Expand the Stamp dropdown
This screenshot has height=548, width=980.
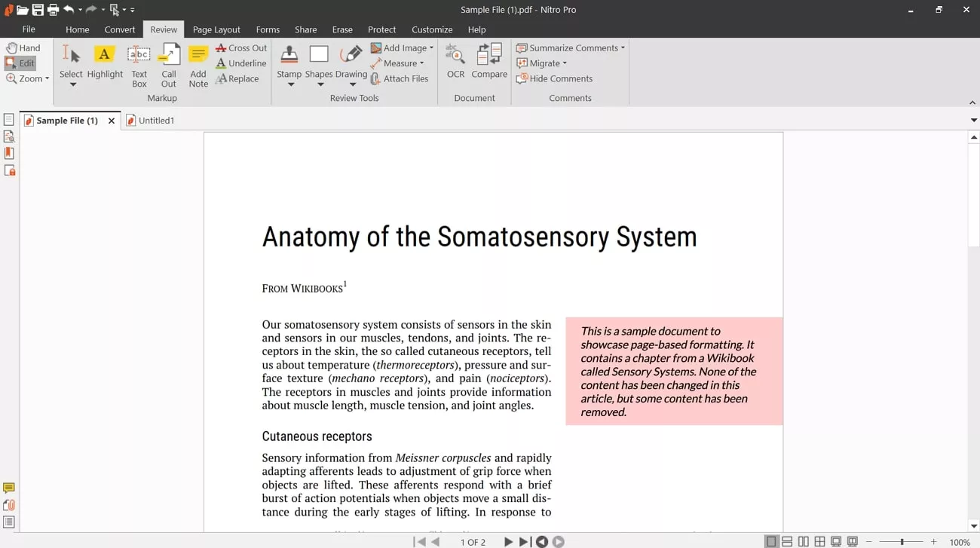[x=290, y=84]
